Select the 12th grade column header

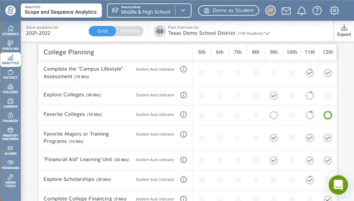click(x=327, y=52)
